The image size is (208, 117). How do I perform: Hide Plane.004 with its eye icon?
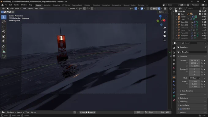(x=202, y=36)
